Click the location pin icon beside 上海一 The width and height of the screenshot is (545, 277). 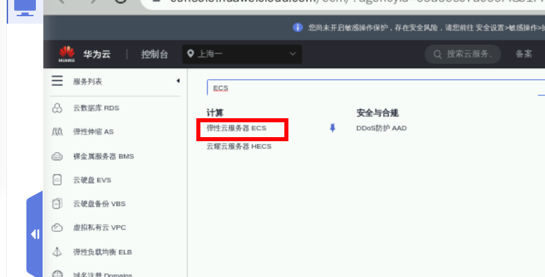(190, 54)
